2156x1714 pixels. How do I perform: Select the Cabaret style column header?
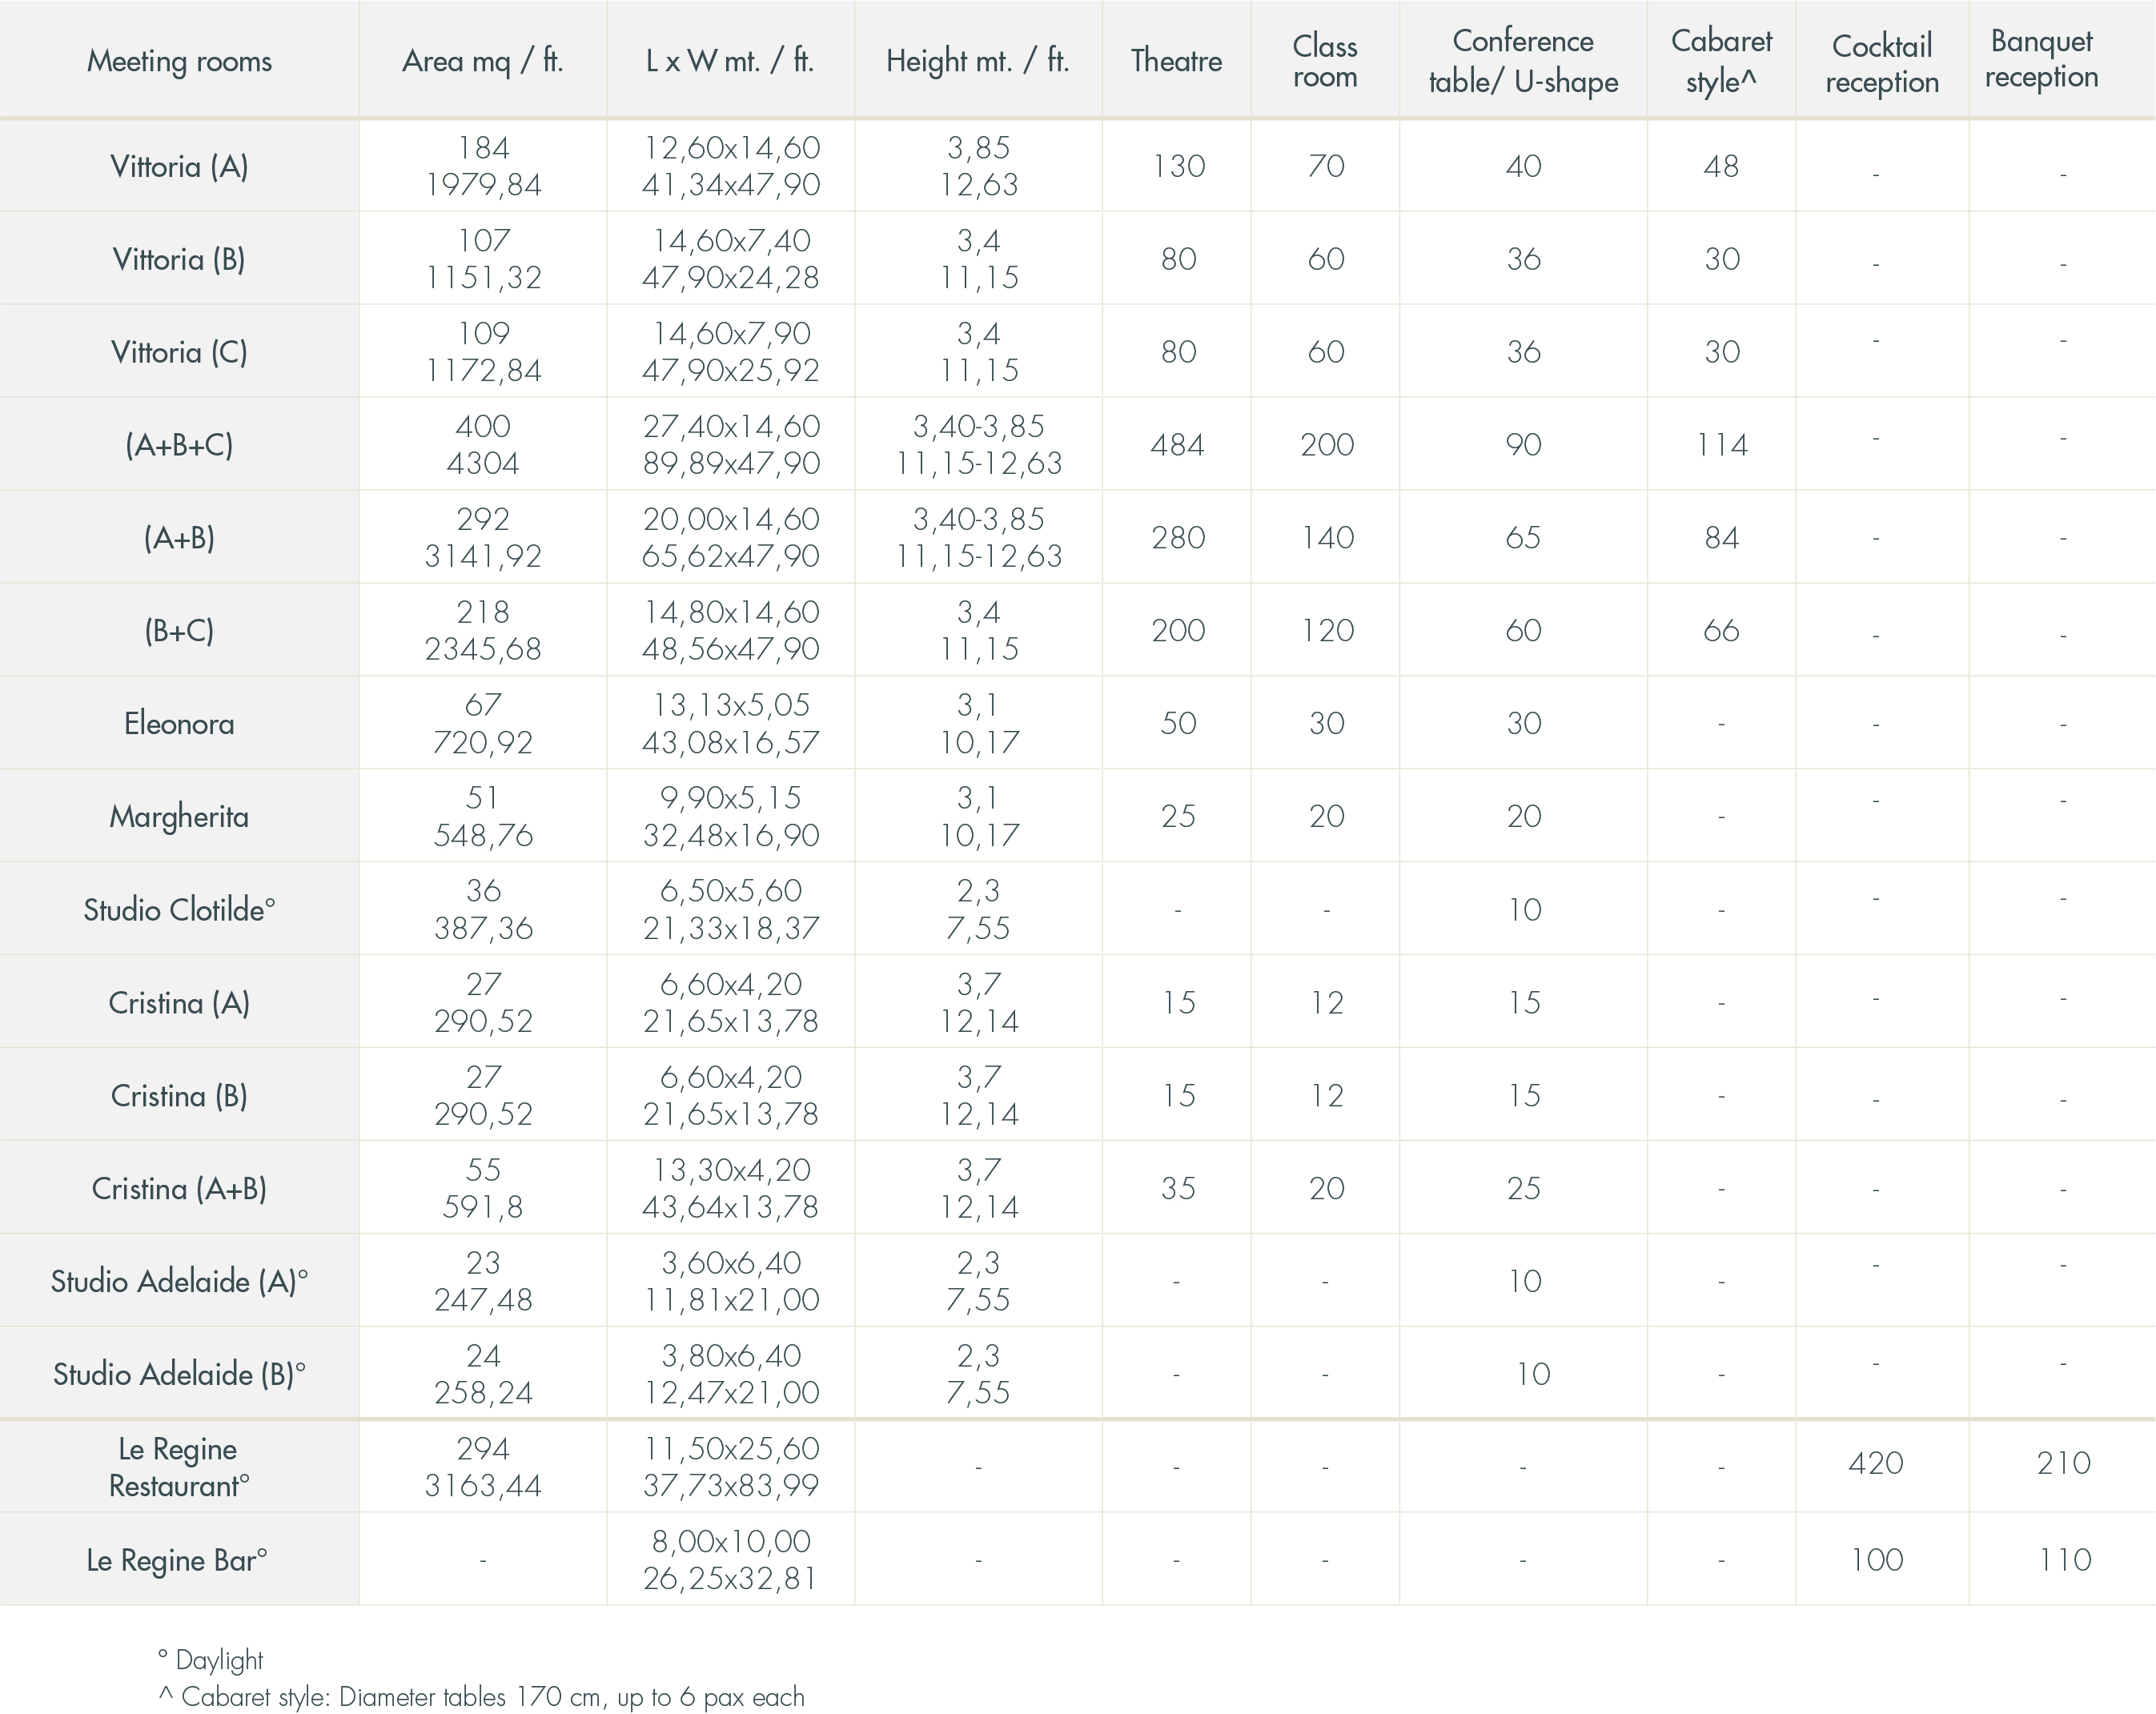point(1721,60)
